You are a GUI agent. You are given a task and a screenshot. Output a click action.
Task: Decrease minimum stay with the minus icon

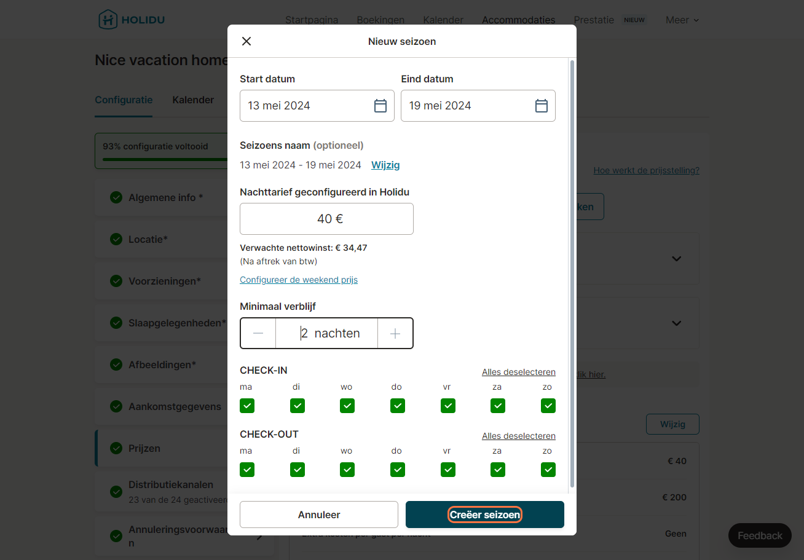258,333
